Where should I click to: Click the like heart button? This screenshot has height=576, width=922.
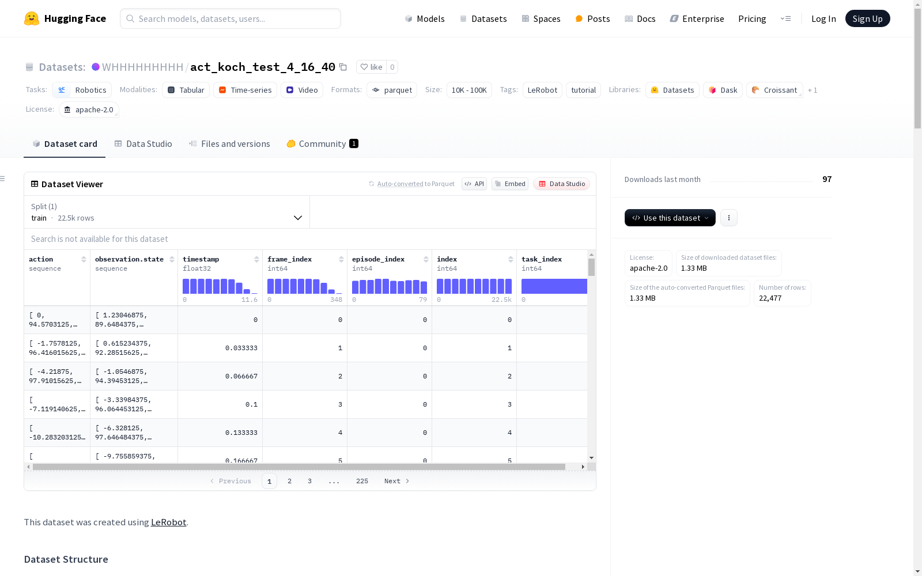(371, 67)
